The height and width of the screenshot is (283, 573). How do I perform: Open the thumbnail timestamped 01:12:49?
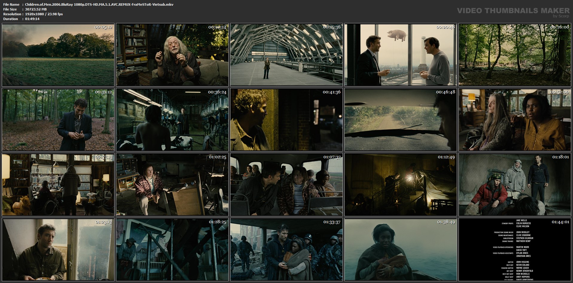[401, 185]
